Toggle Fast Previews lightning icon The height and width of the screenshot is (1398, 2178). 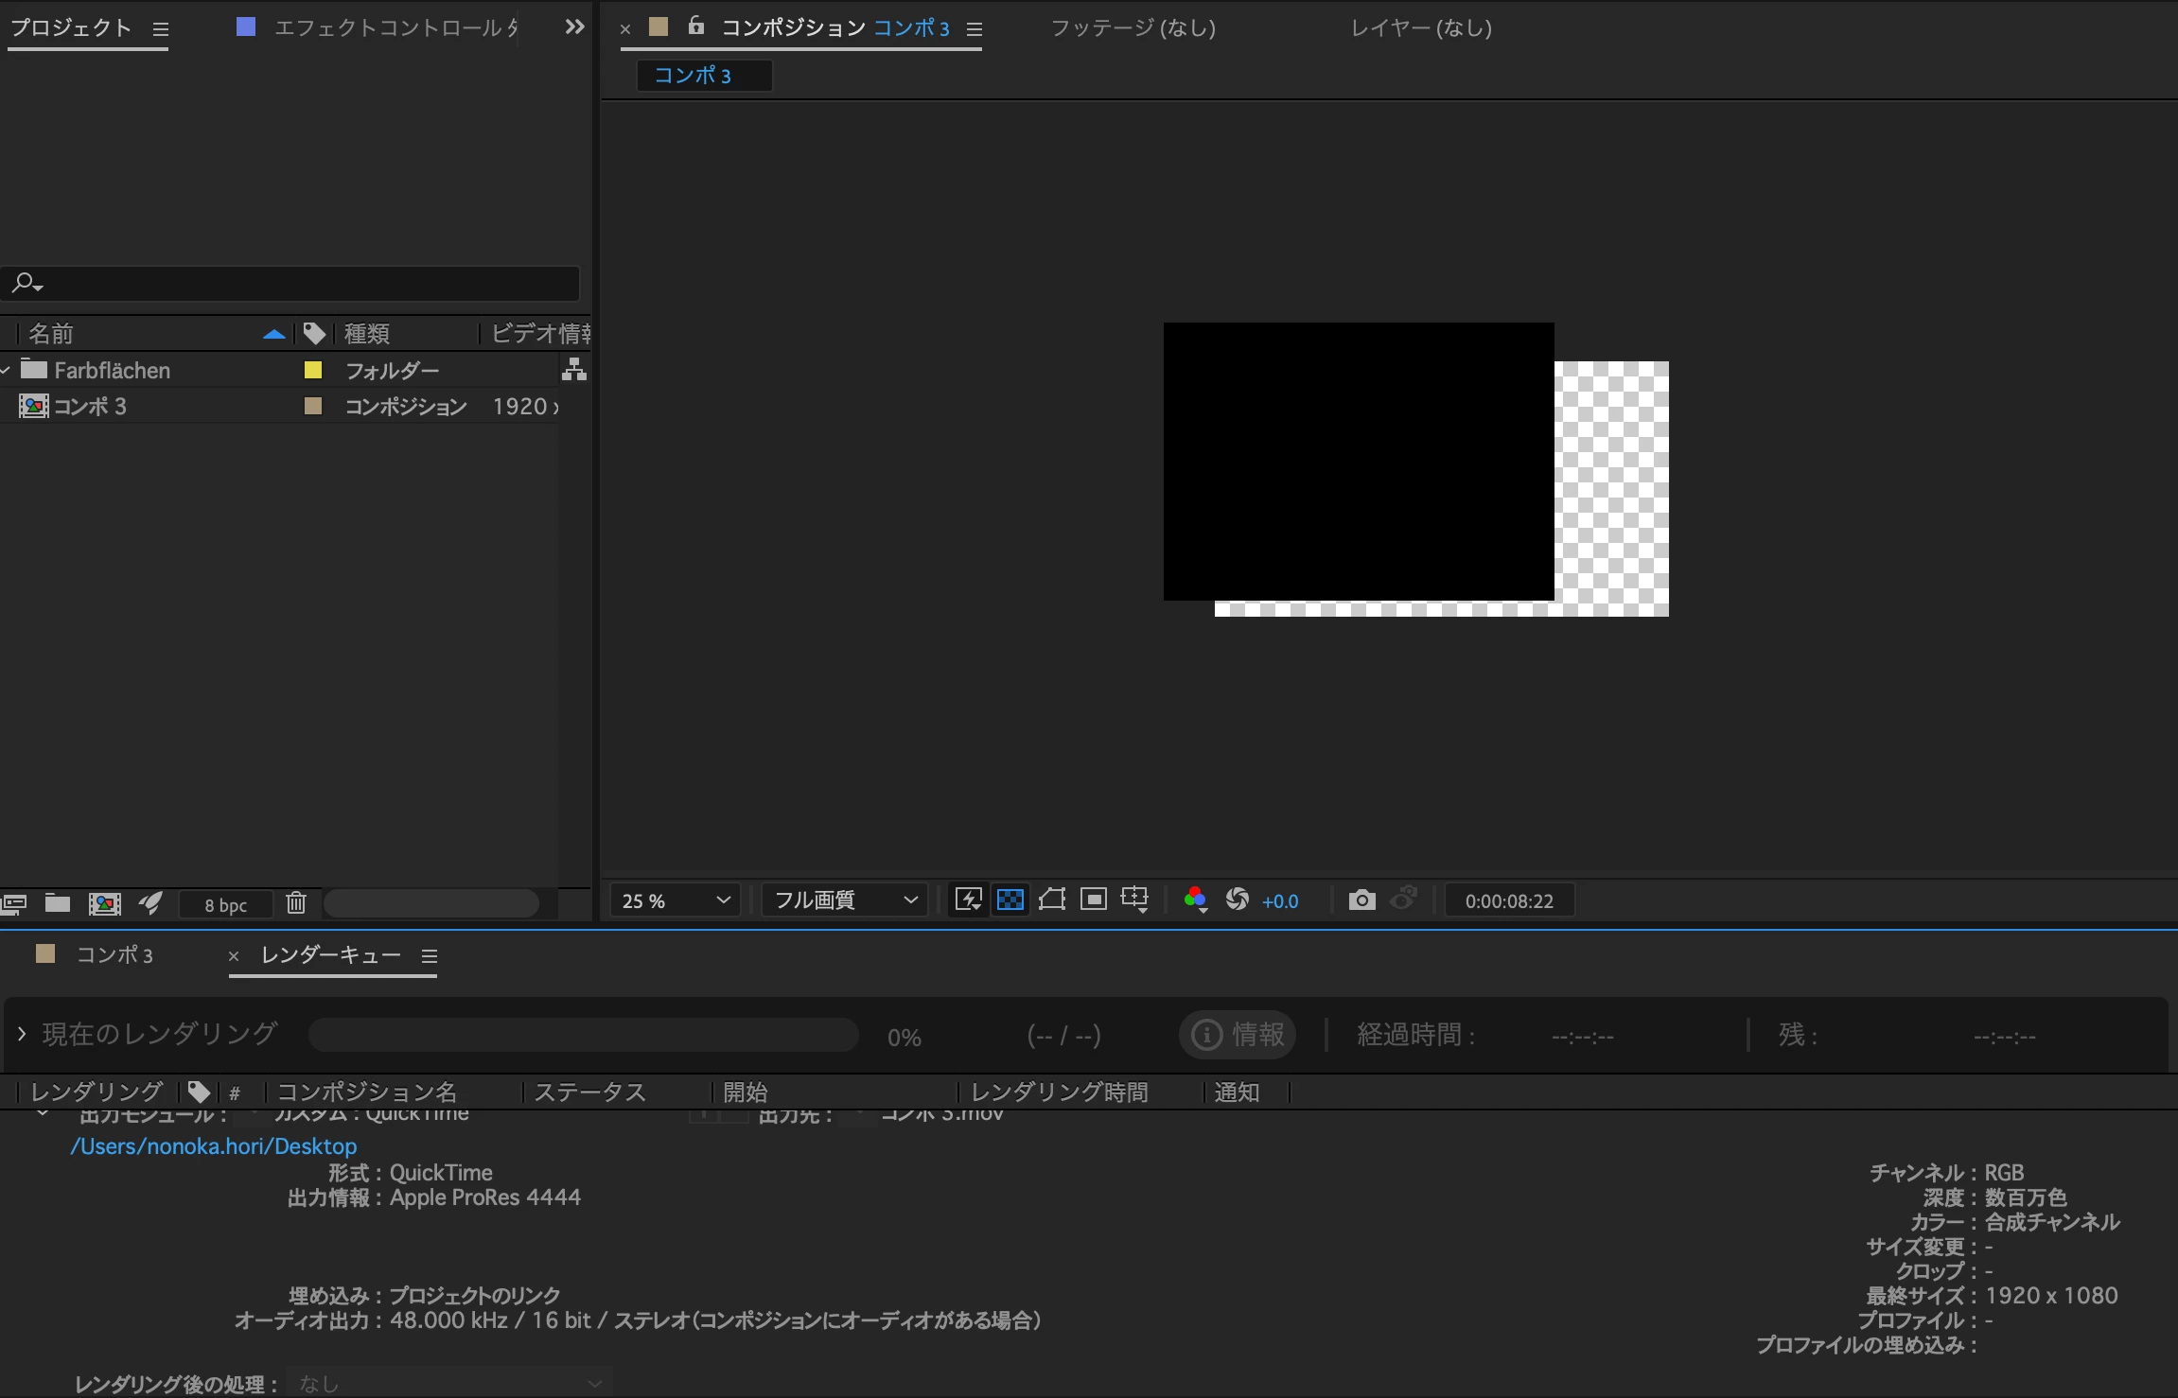[x=968, y=900]
